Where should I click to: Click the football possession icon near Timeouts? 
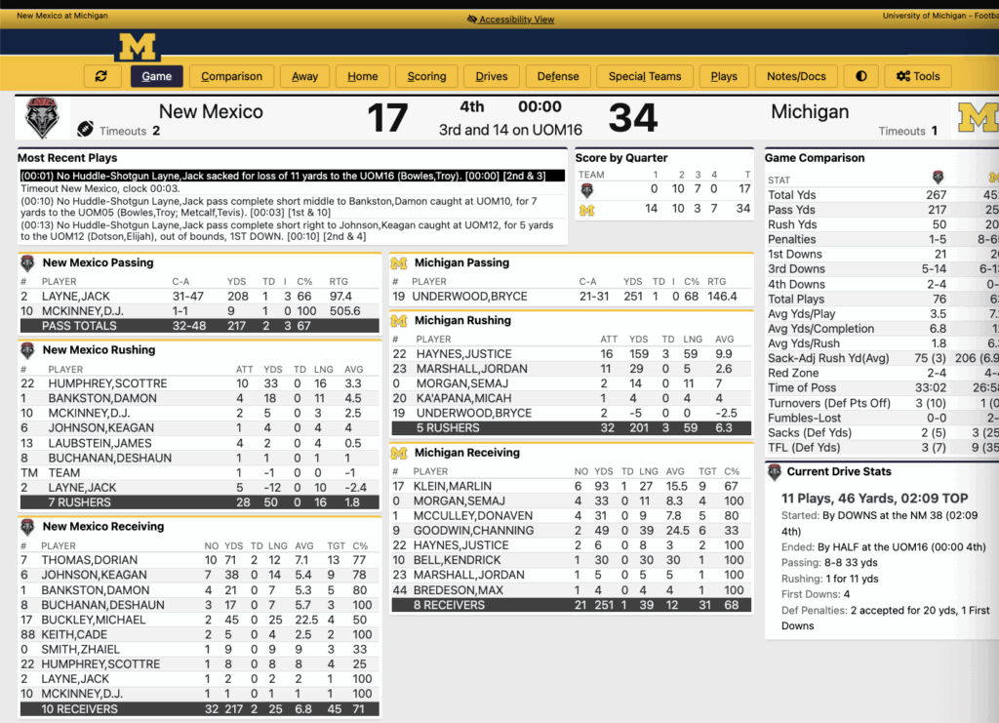pyautogui.click(x=86, y=130)
